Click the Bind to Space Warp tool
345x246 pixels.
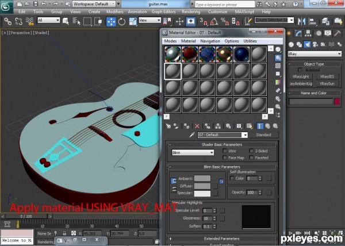pos(29,21)
